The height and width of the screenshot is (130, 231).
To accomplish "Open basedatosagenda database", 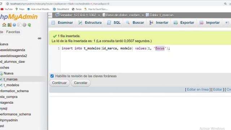I will [13, 50].
